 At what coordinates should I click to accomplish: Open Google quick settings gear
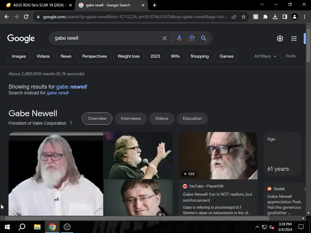(280, 39)
